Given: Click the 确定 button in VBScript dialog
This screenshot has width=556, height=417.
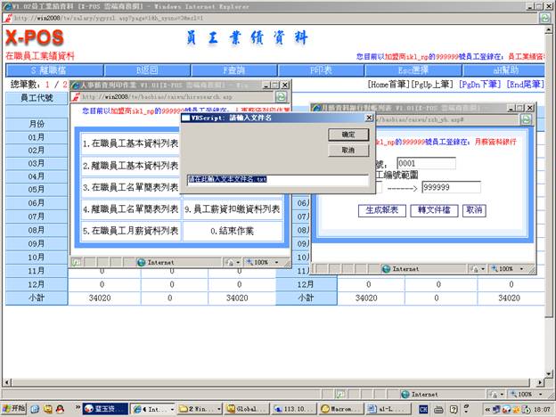Looking at the screenshot, I should tap(347, 134).
